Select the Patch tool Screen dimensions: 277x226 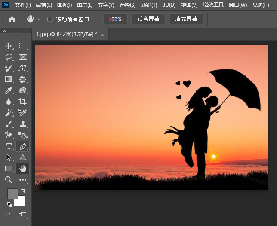coord(23,79)
